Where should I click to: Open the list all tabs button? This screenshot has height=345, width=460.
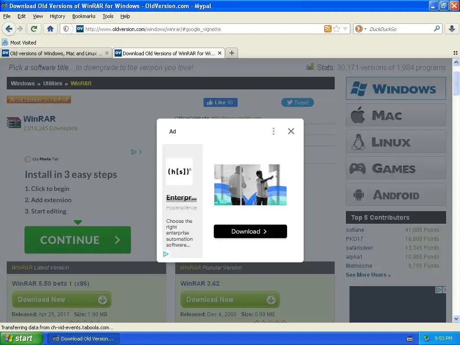[x=456, y=53]
